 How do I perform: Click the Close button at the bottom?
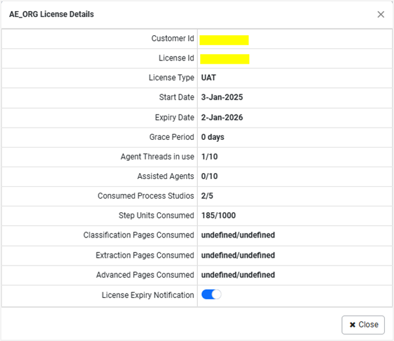tap(363, 324)
